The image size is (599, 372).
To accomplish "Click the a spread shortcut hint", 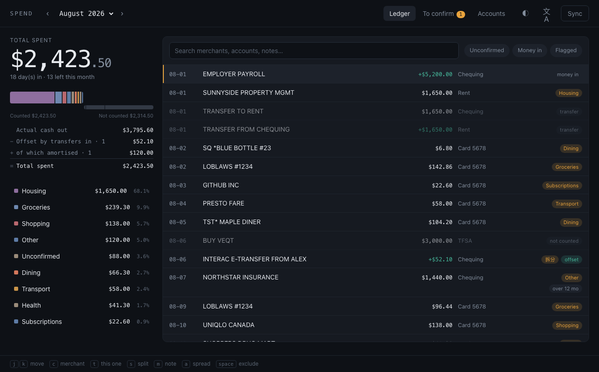I will (x=196, y=364).
